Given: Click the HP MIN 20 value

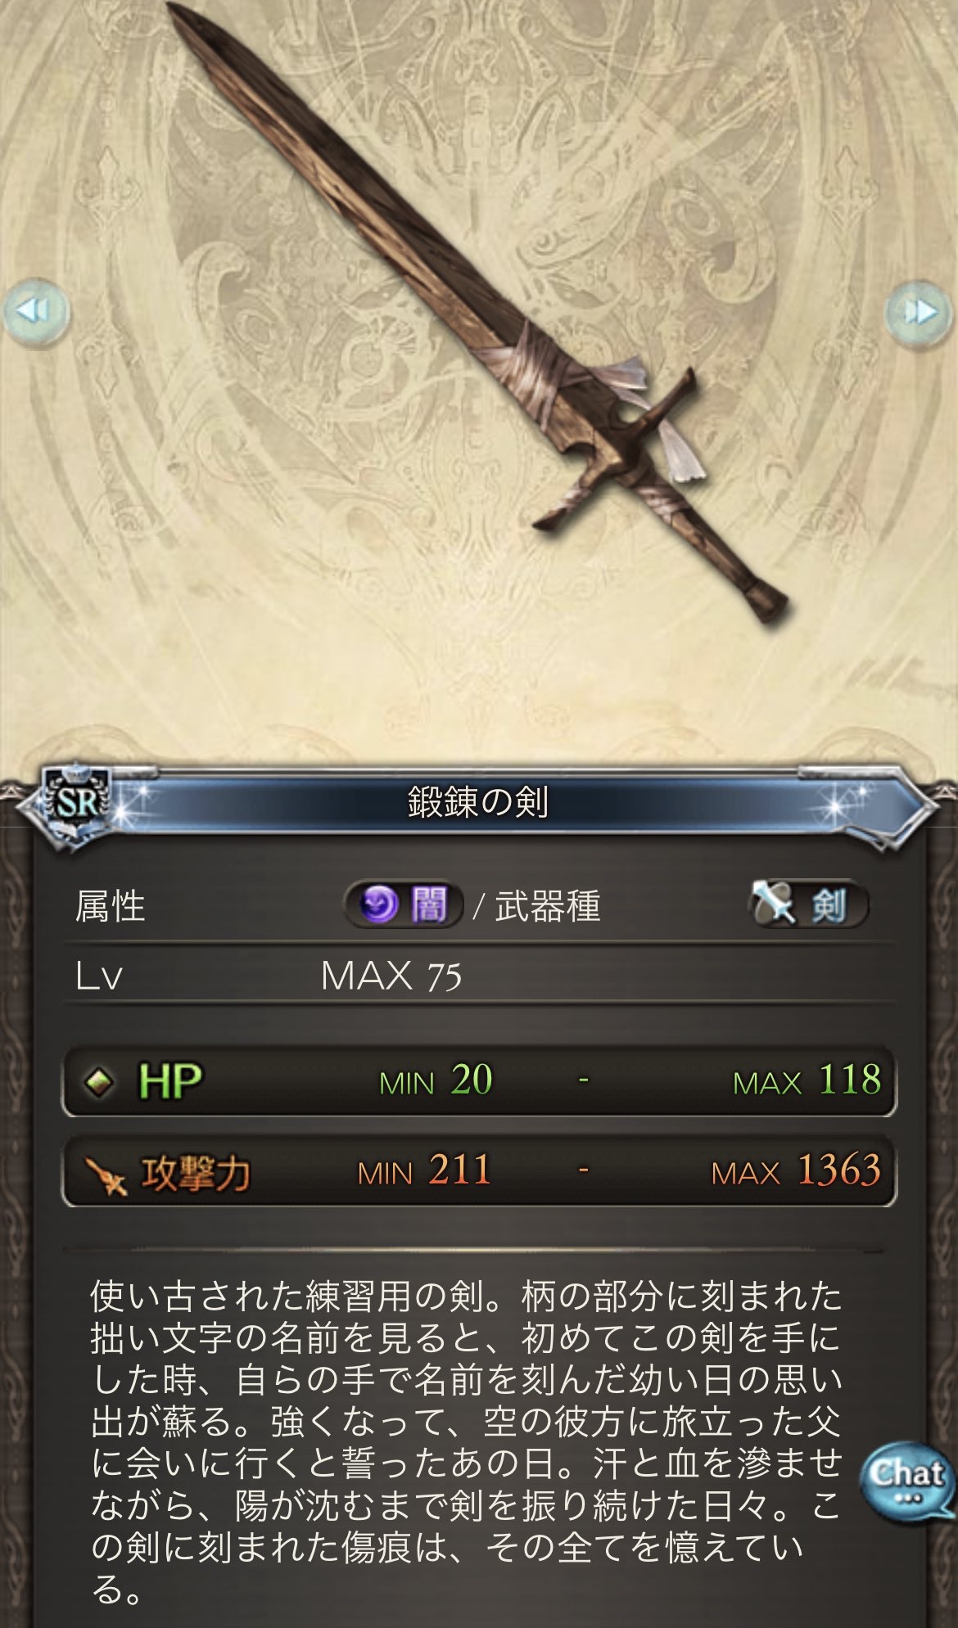Looking at the screenshot, I should coord(436,1080).
